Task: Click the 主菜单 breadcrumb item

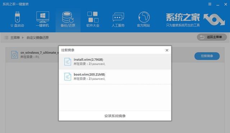Action: (x=15, y=38)
